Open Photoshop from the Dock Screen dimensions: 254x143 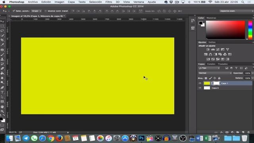pos(141,138)
